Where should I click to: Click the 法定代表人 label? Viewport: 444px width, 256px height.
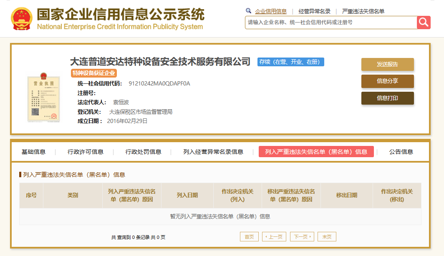point(92,103)
